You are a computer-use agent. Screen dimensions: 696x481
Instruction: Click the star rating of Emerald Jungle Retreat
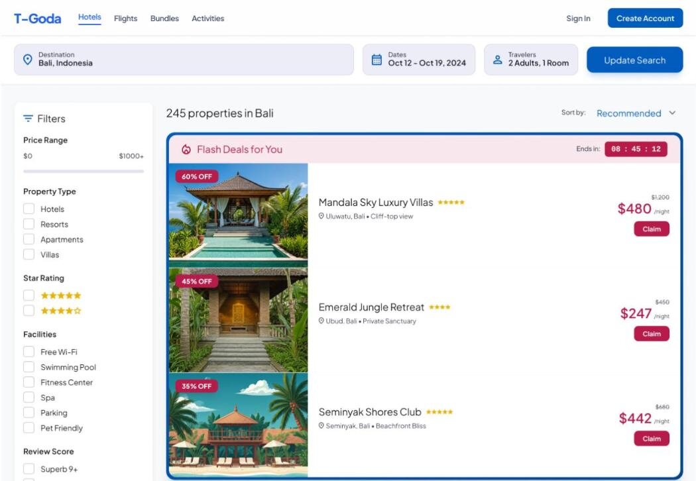click(x=439, y=307)
